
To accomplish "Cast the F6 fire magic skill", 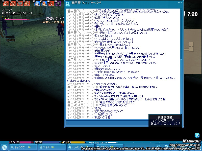I will (x=44, y=3).
